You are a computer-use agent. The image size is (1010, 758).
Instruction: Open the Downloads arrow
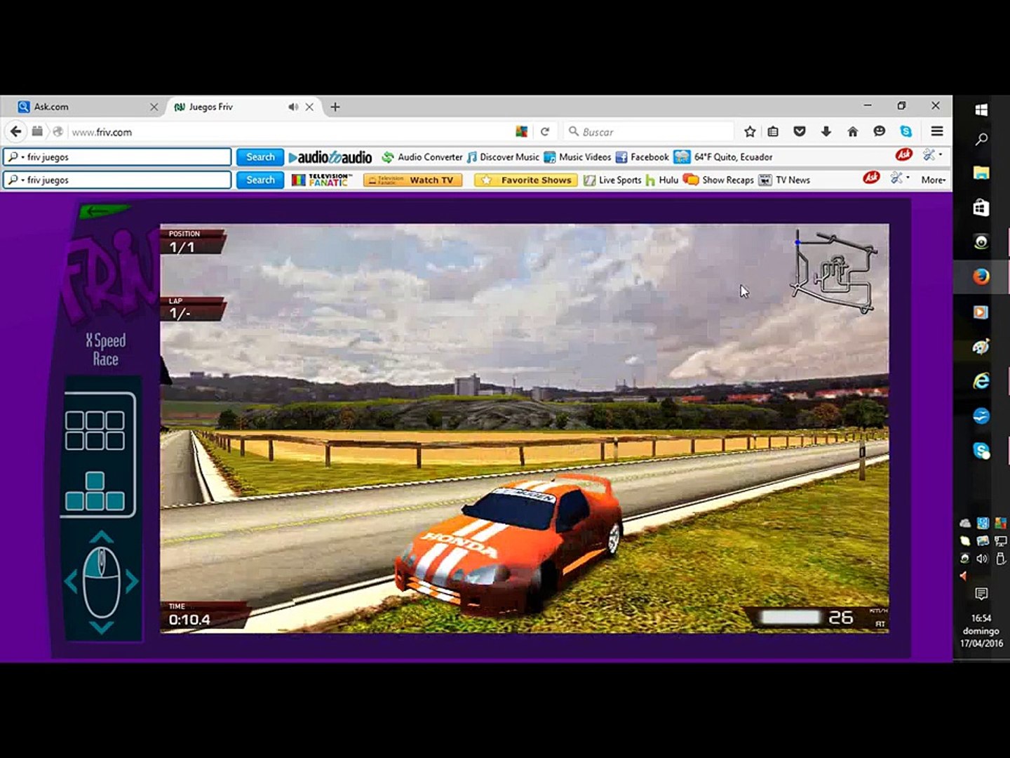(x=826, y=131)
